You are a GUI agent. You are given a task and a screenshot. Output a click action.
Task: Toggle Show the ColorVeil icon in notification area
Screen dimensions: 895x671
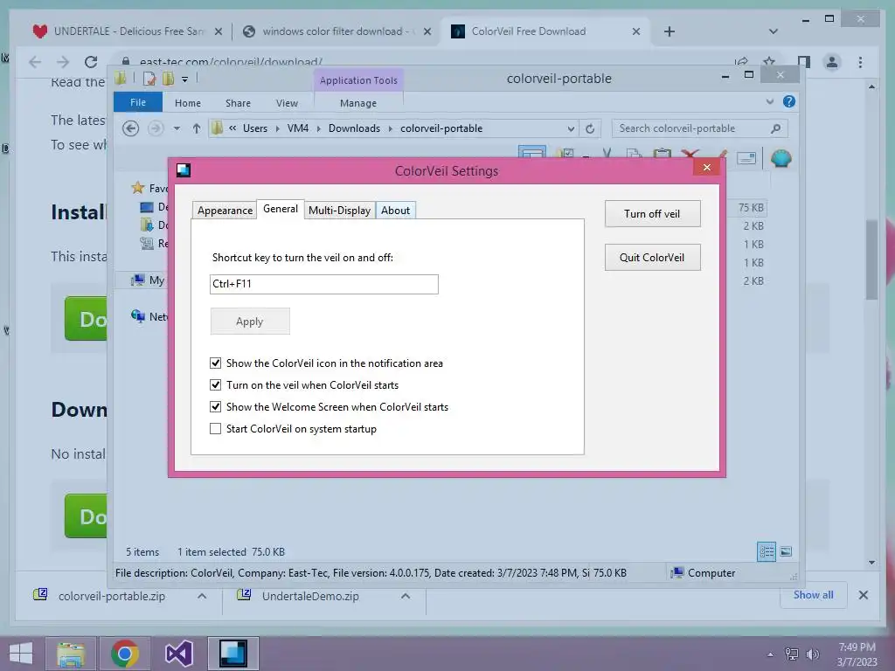coord(215,363)
